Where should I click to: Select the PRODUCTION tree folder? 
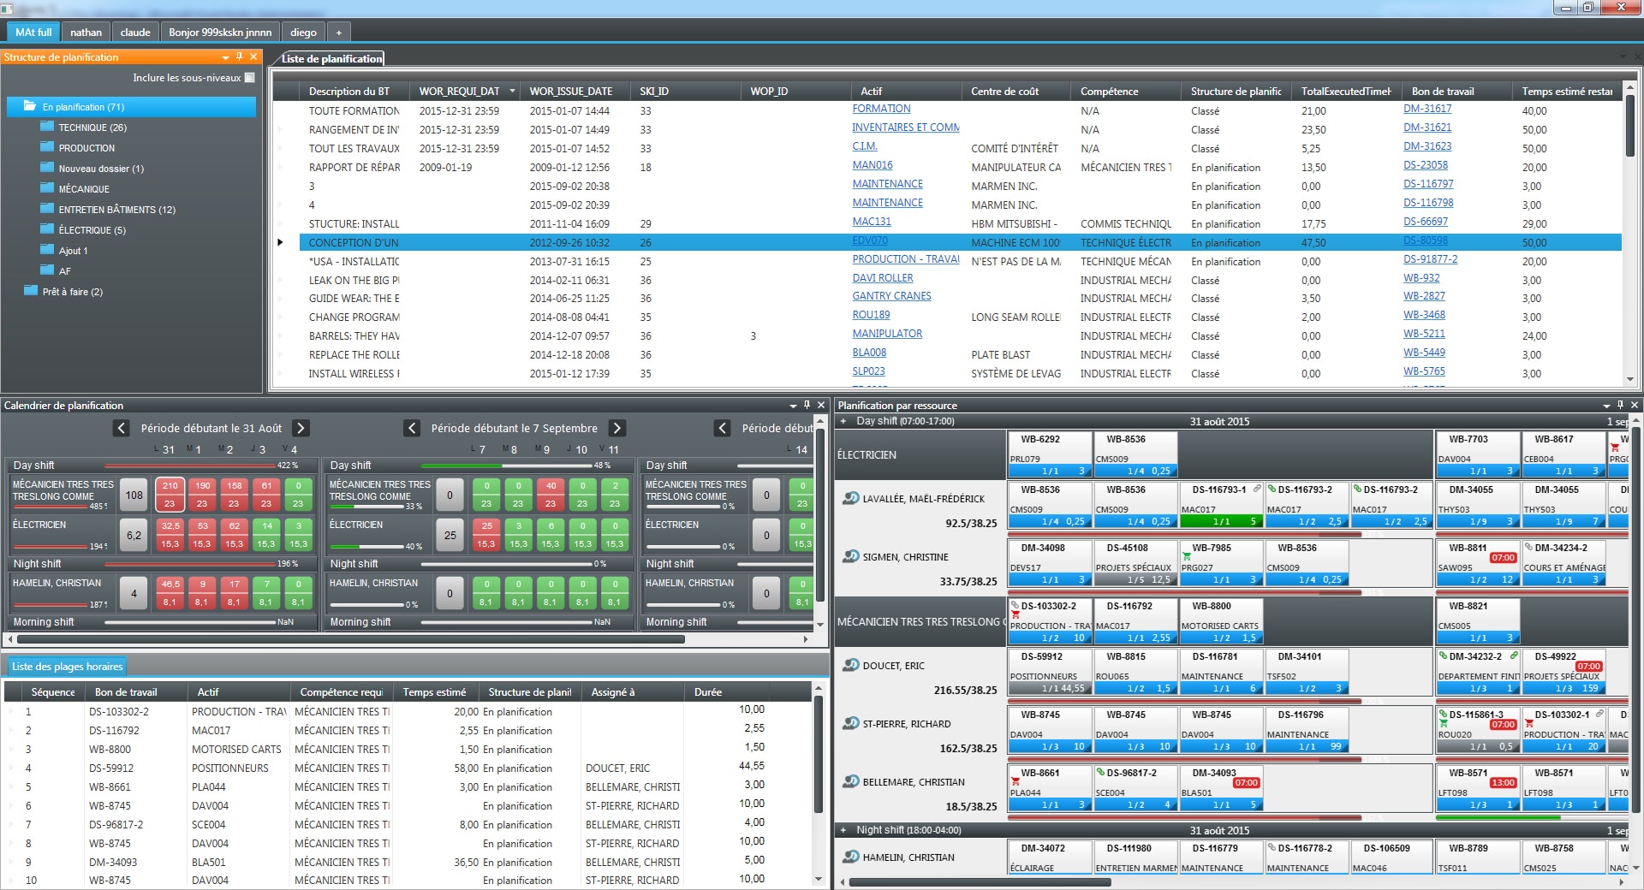pyautogui.click(x=86, y=148)
